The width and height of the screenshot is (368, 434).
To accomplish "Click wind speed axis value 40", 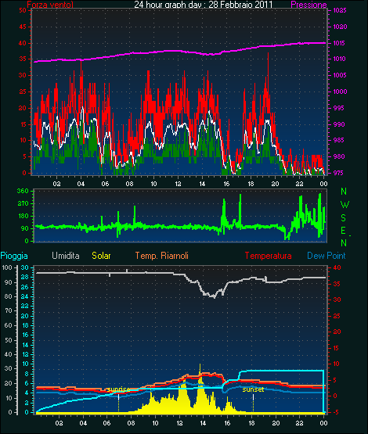I will tap(23, 43).
